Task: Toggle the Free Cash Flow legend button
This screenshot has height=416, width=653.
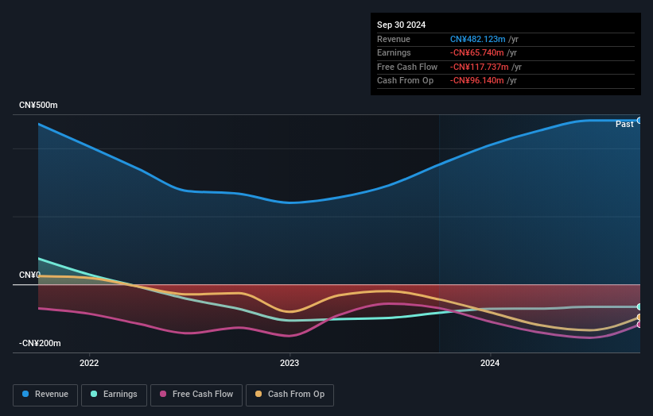Action: click(x=196, y=395)
